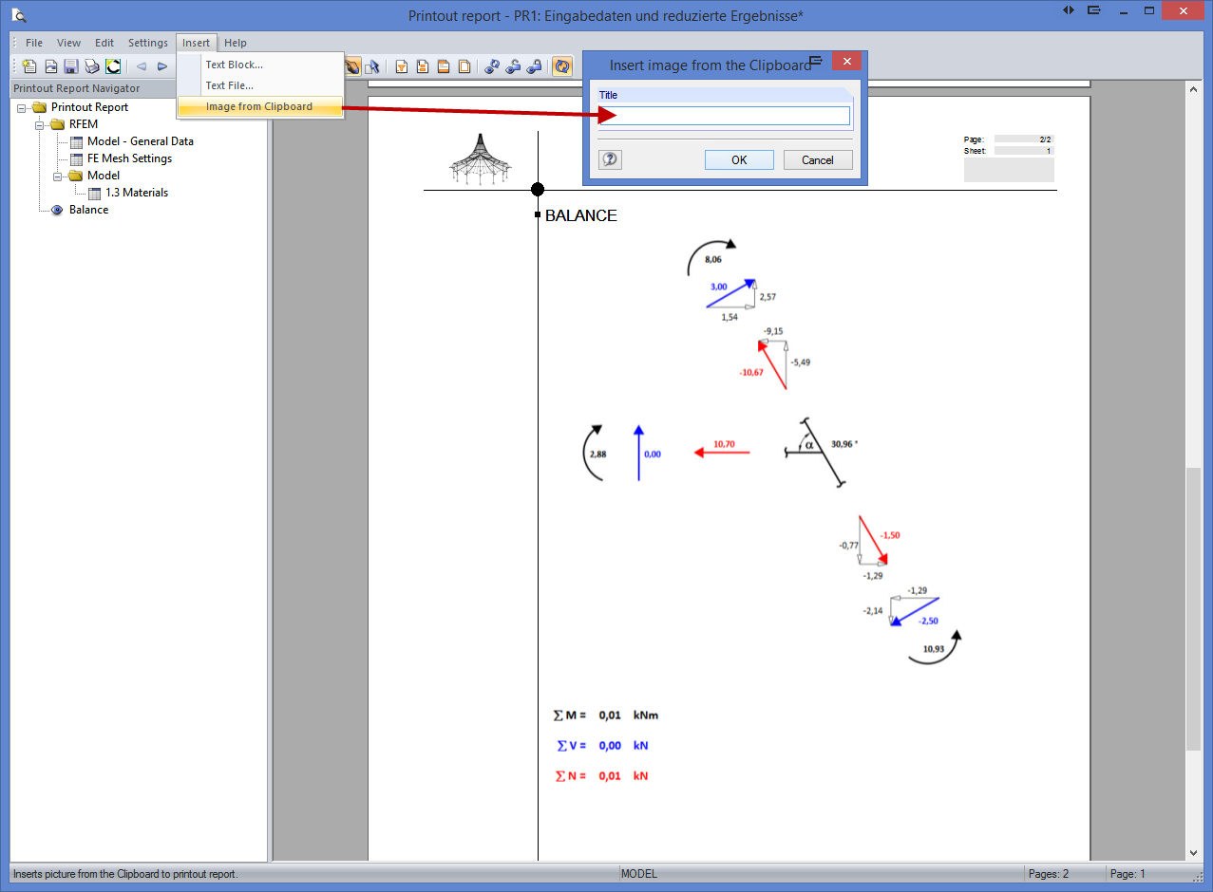
Task: Select FE Mesh Settings tree item
Action: 129,158
